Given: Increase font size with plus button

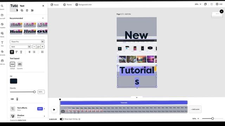Looking at the screenshot, I should [x=43, y=47].
